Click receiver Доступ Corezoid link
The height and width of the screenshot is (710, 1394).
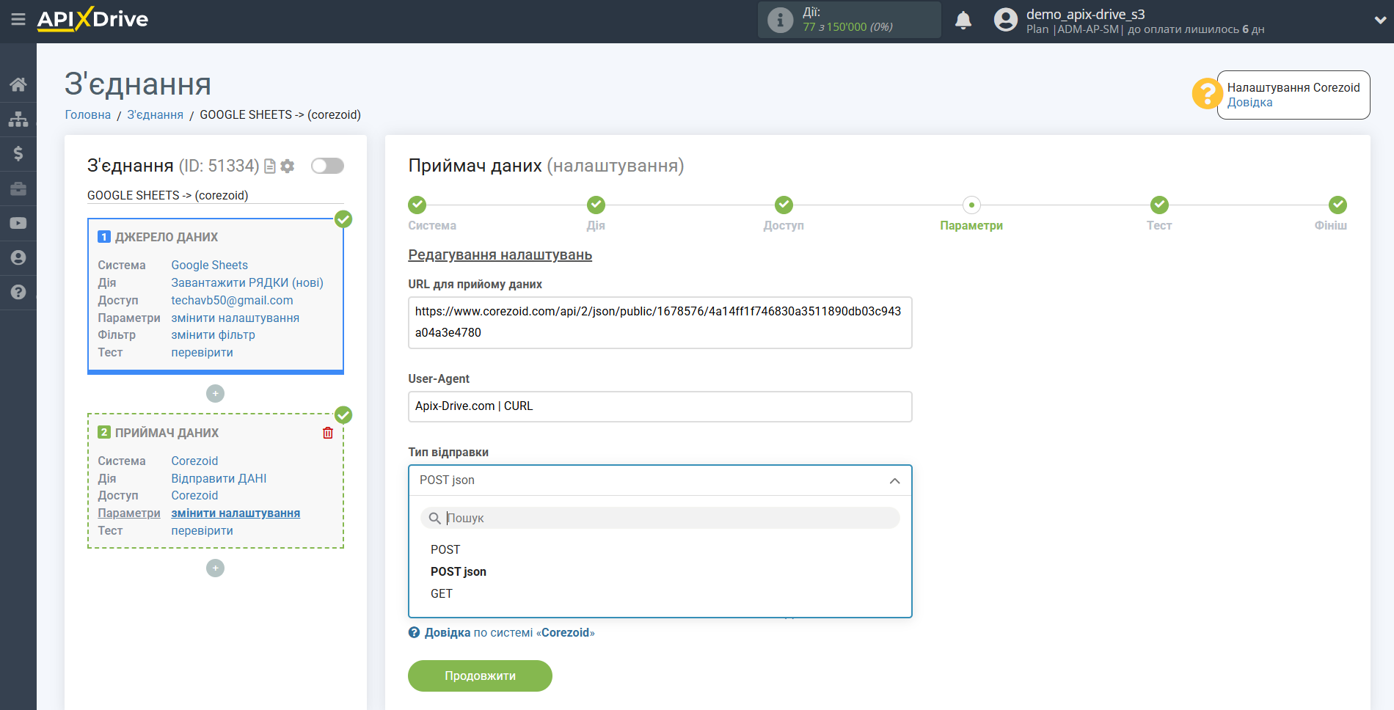point(194,495)
